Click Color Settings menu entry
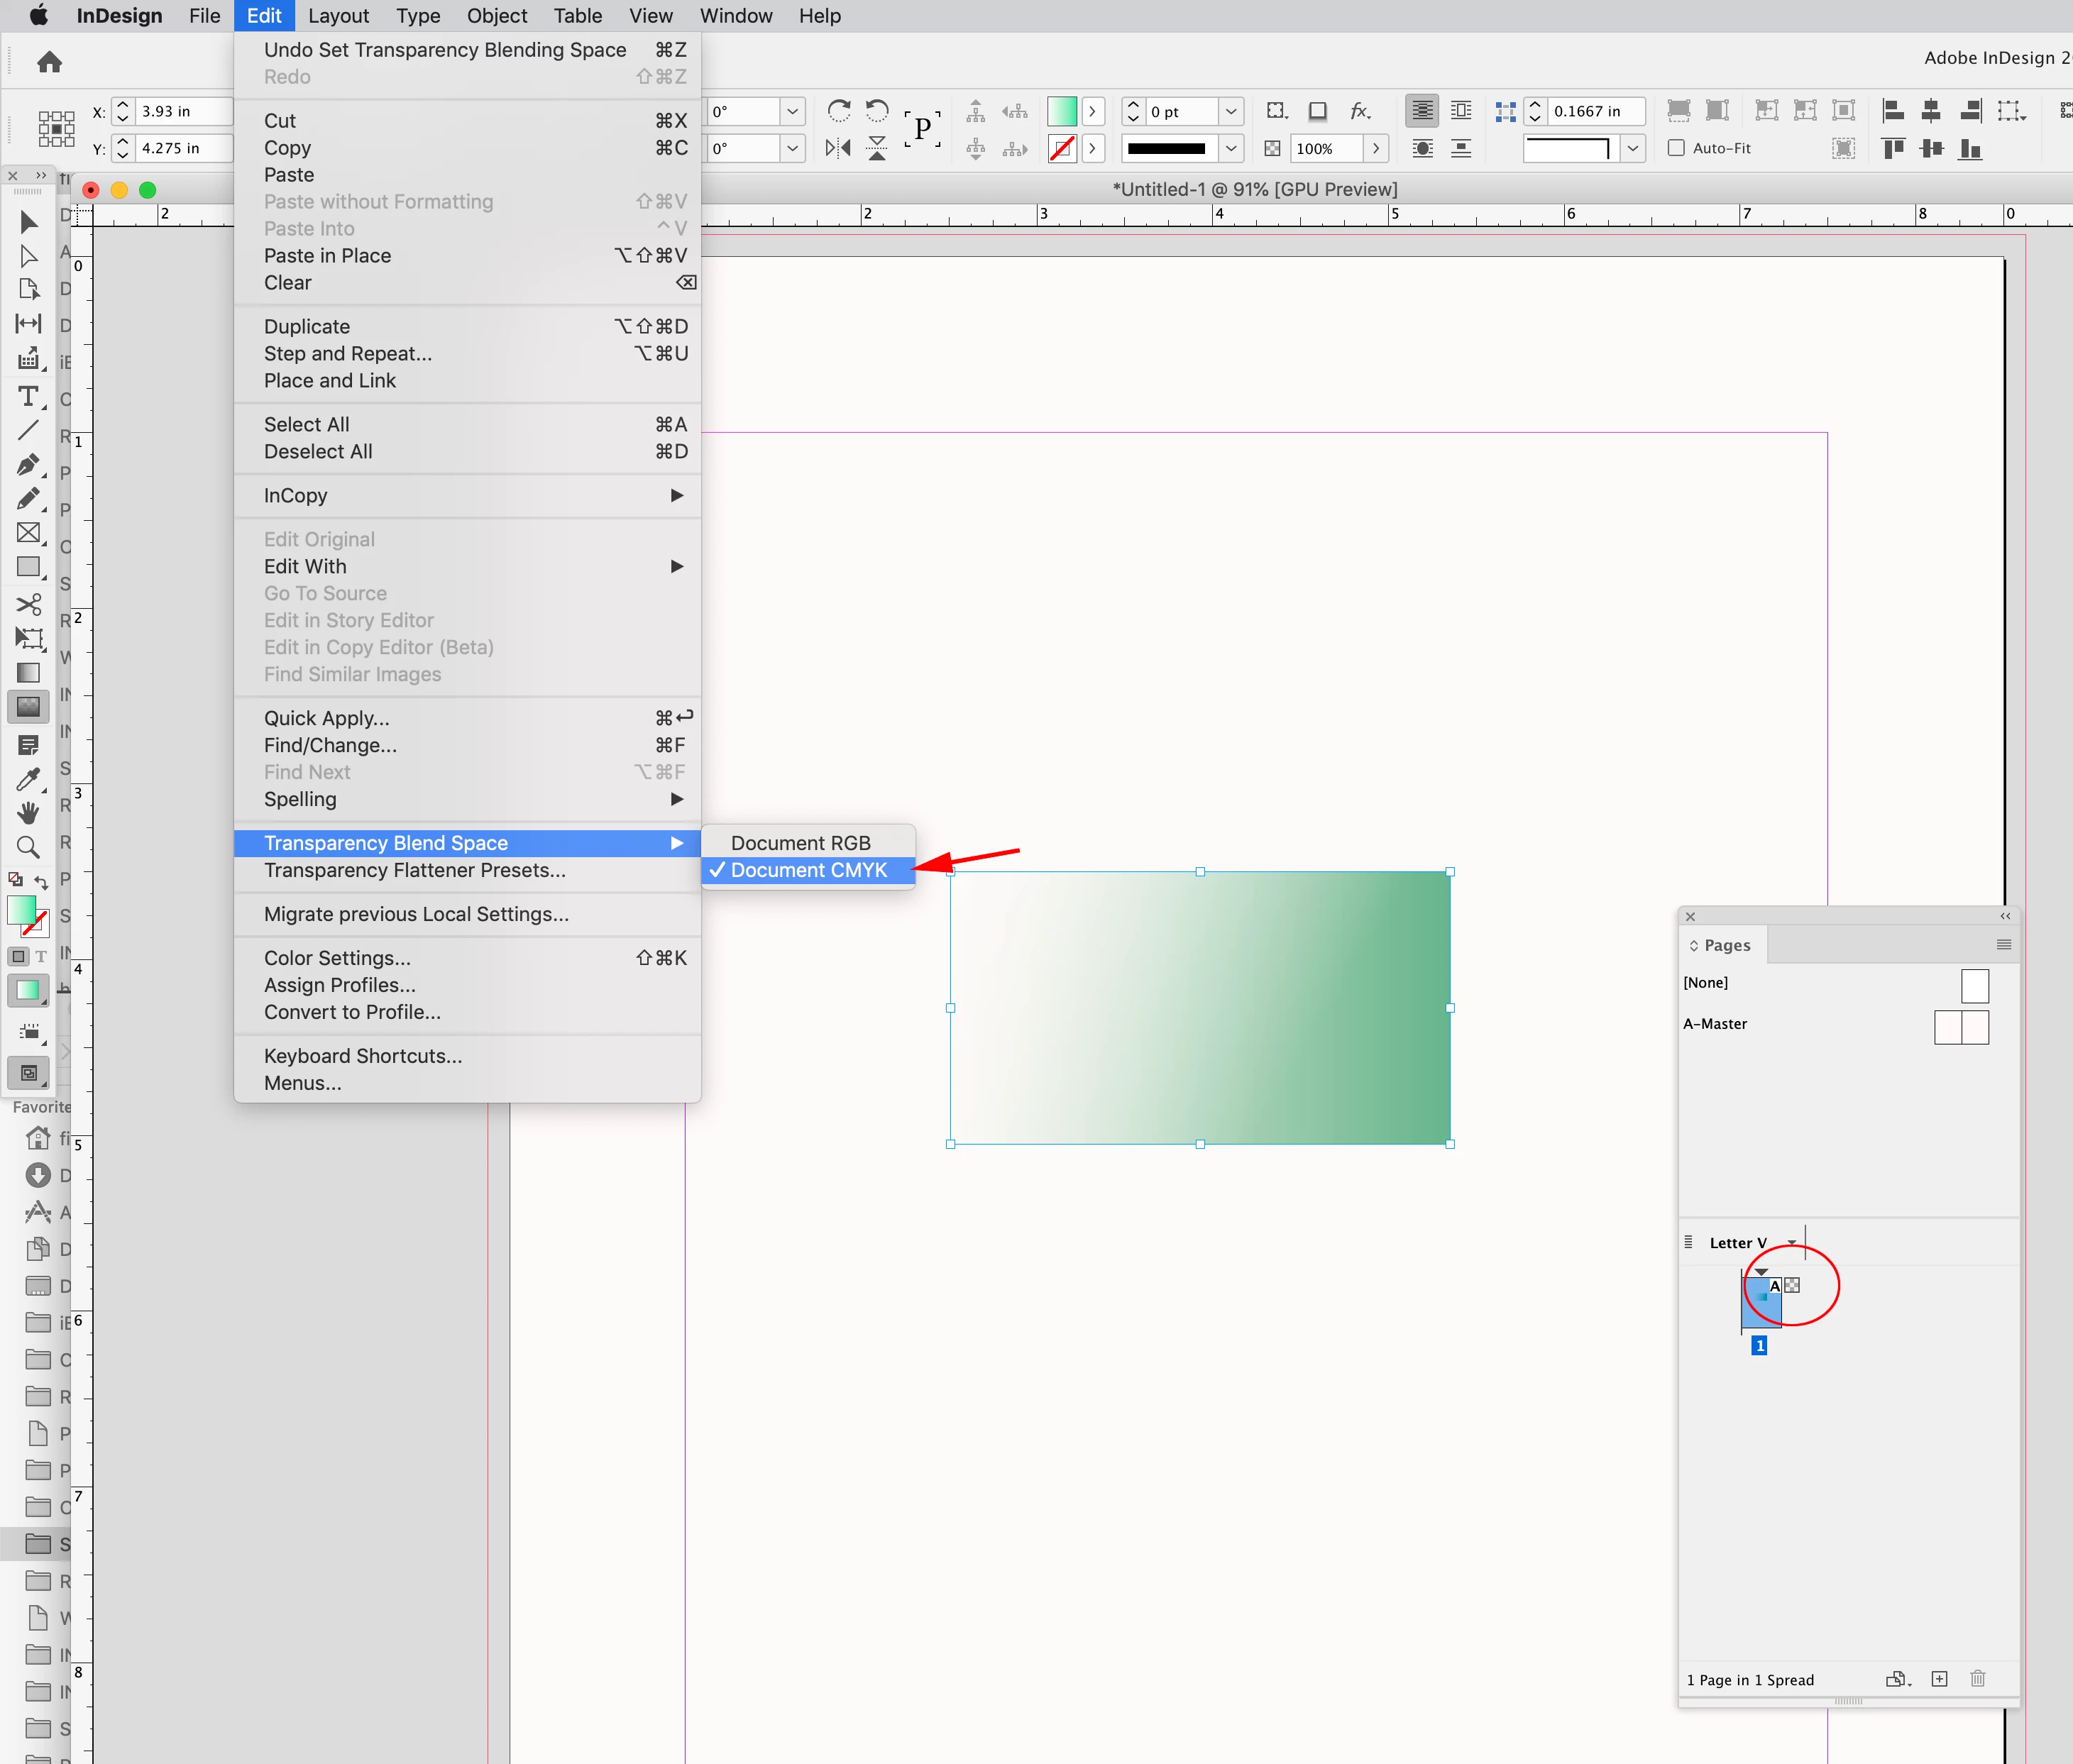This screenshot has width=2073, height=1764. [337, 958]
